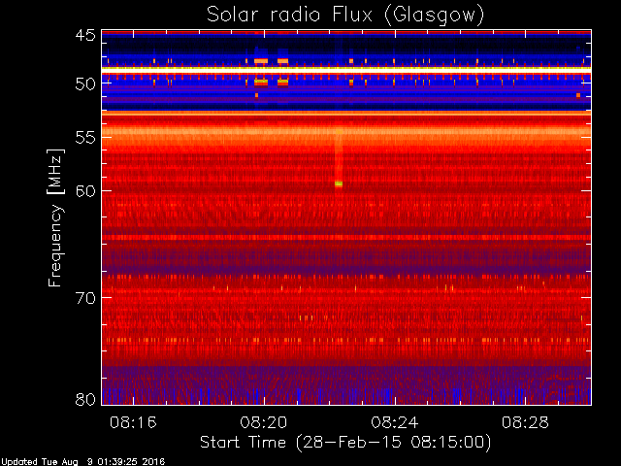Click the 45 MHz frequency tick label
The width and height of the screenshot is (621, 466).
[x=85, y=35]
